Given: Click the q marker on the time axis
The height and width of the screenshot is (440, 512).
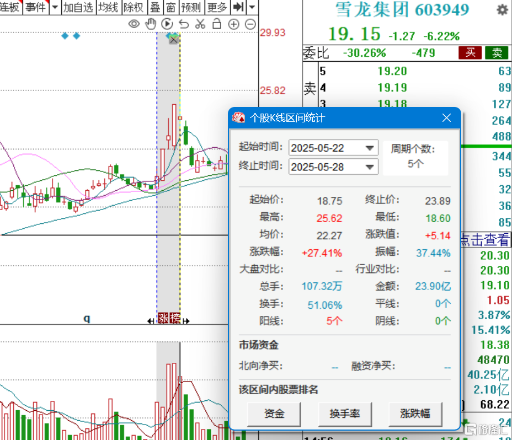Looking at the screenshot, I should click(x=87, y=318).
